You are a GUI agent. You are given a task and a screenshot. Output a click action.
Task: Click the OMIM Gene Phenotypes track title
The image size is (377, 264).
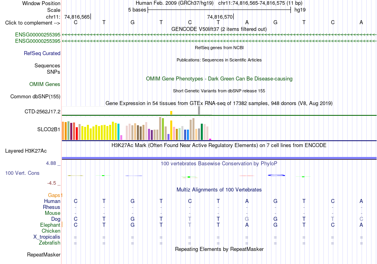coord(219,79)
